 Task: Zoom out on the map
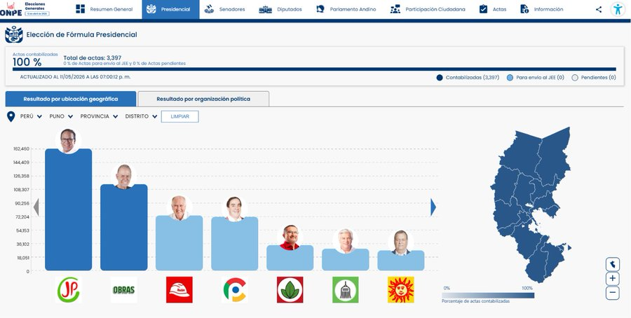tap(613, 293)
